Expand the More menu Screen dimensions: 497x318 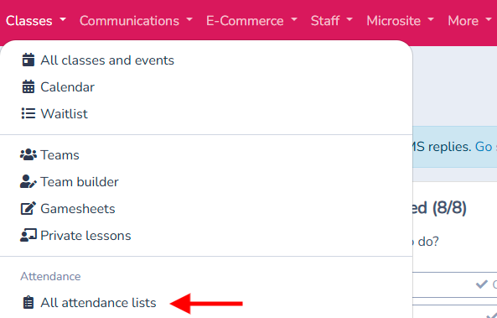(469, 21)
